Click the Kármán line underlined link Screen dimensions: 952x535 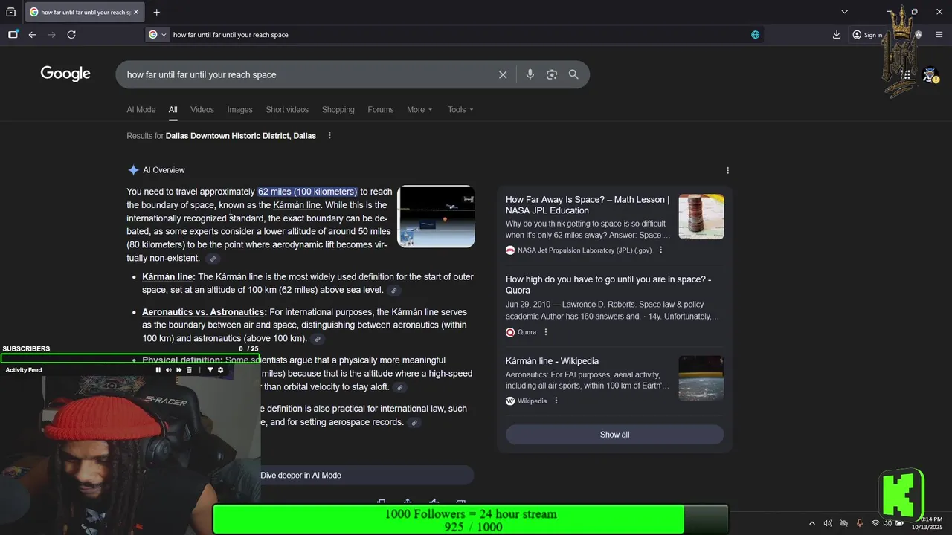click(x=297, y=205)
